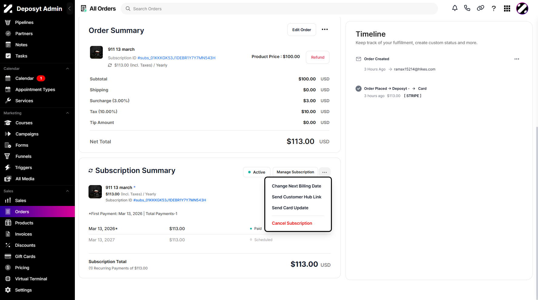
Task: Click the link chain icon in header
Action: pos(480,8)
